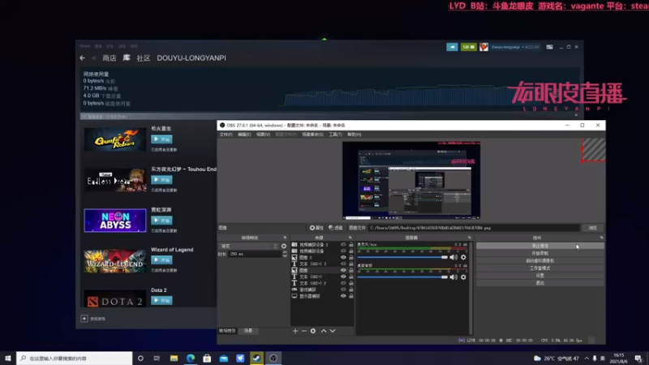Play Neon Abyss in Steam list

click(161, 220)
